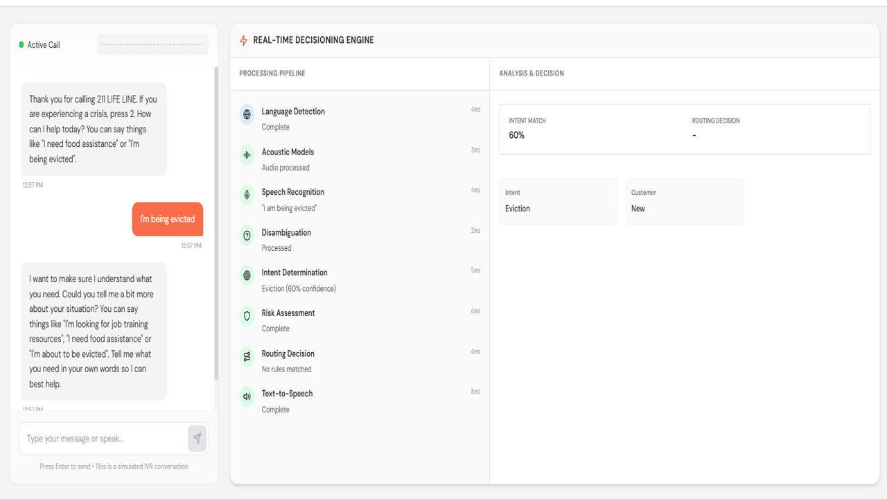Click the 'Speech Recognition' step title

click(293, 192)
